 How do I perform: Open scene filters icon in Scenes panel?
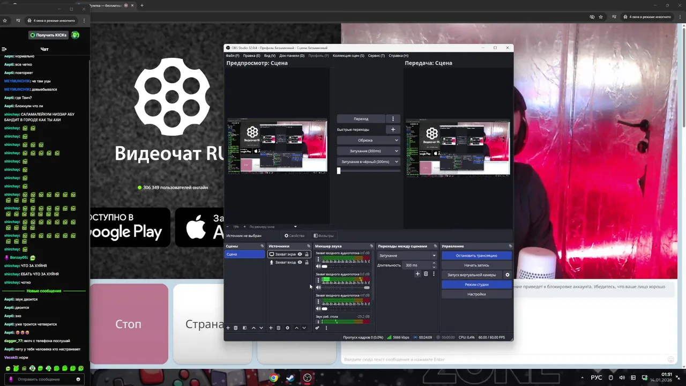point(244,328)
